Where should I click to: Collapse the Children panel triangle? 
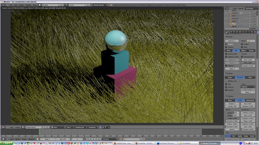click(x=226, y=96)
